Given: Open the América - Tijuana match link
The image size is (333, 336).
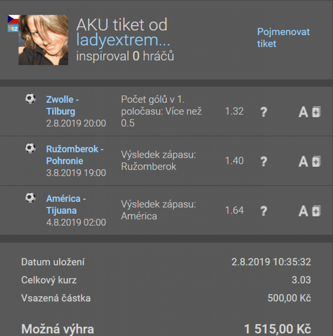Looking at the screenshot, I should (66, 204).
